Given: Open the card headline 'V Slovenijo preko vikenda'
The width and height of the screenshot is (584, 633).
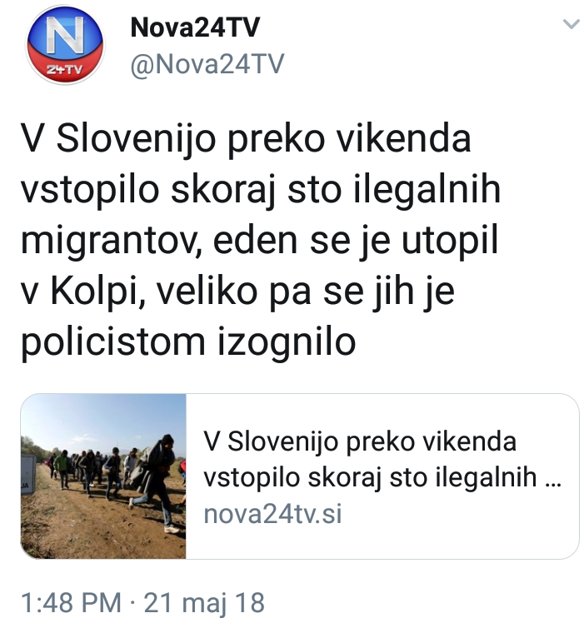Looking at the screenshot, I should pos(360,441).
